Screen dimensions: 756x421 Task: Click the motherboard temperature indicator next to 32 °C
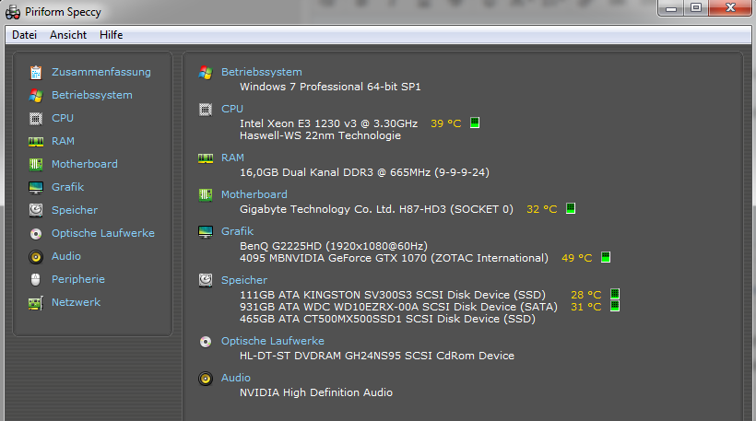tap(571, 208)
